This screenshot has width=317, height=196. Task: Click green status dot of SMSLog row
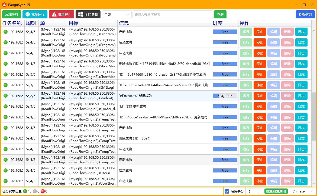click(x=5, y=85)
